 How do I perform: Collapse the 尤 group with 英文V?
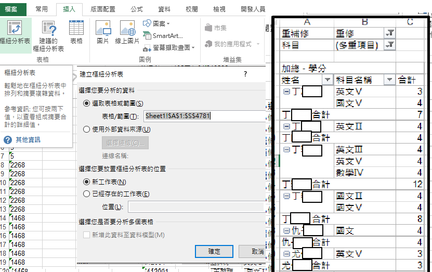click(286, 254)
